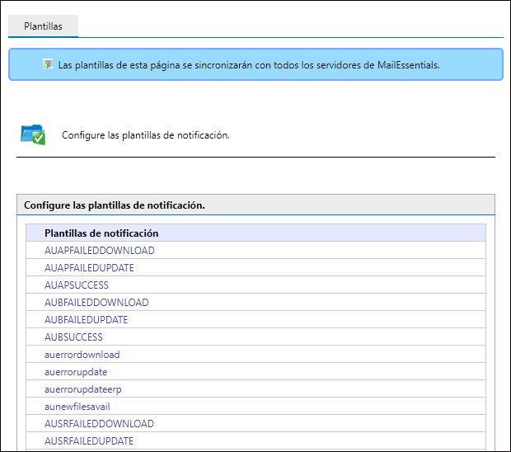Switch to the Plantillas tab

point(43,26)
